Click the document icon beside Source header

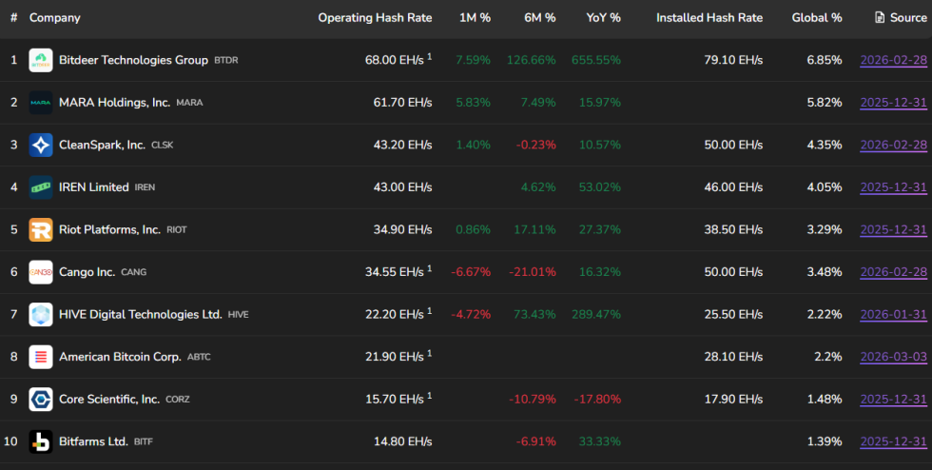pos(880,17)
